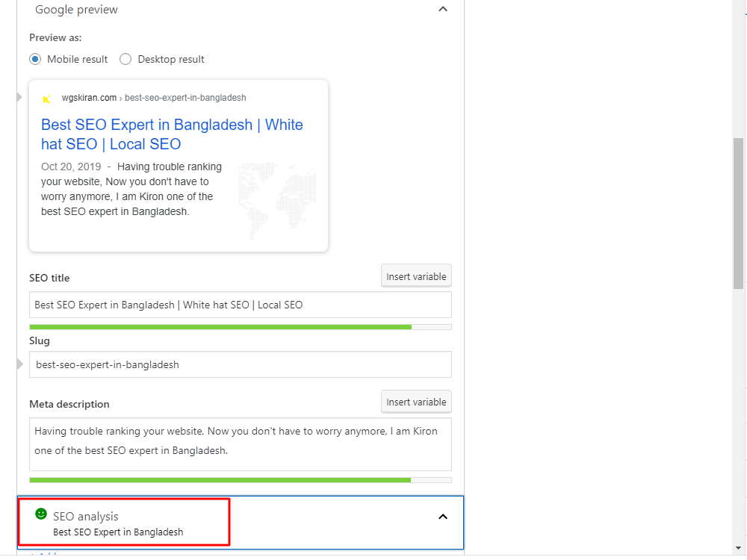Click the green smiley SEO analysis icon
The image size is (747, 560).
(41, 514)
